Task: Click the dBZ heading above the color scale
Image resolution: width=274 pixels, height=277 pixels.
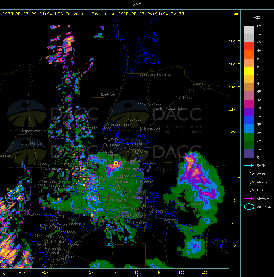Action: (x=257, y=18)
